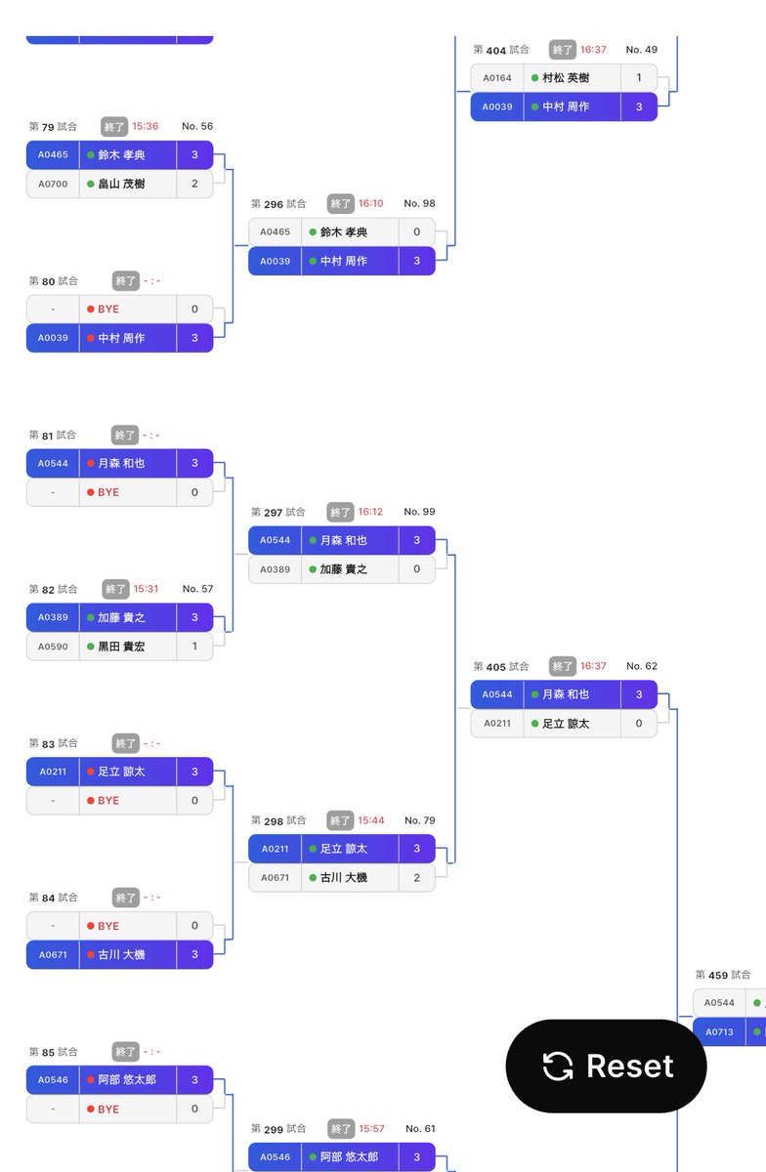Click the No. 49 label

(642, 50)
